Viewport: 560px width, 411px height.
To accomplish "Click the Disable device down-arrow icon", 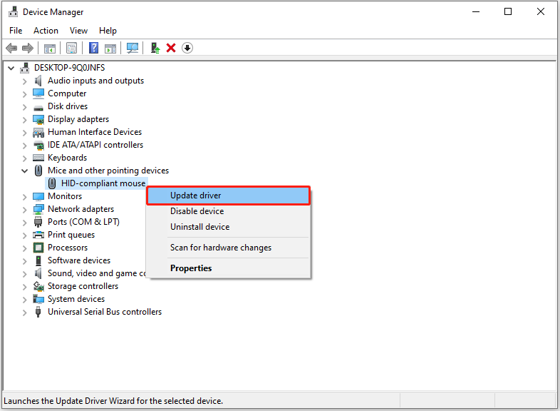I will 187,48.
